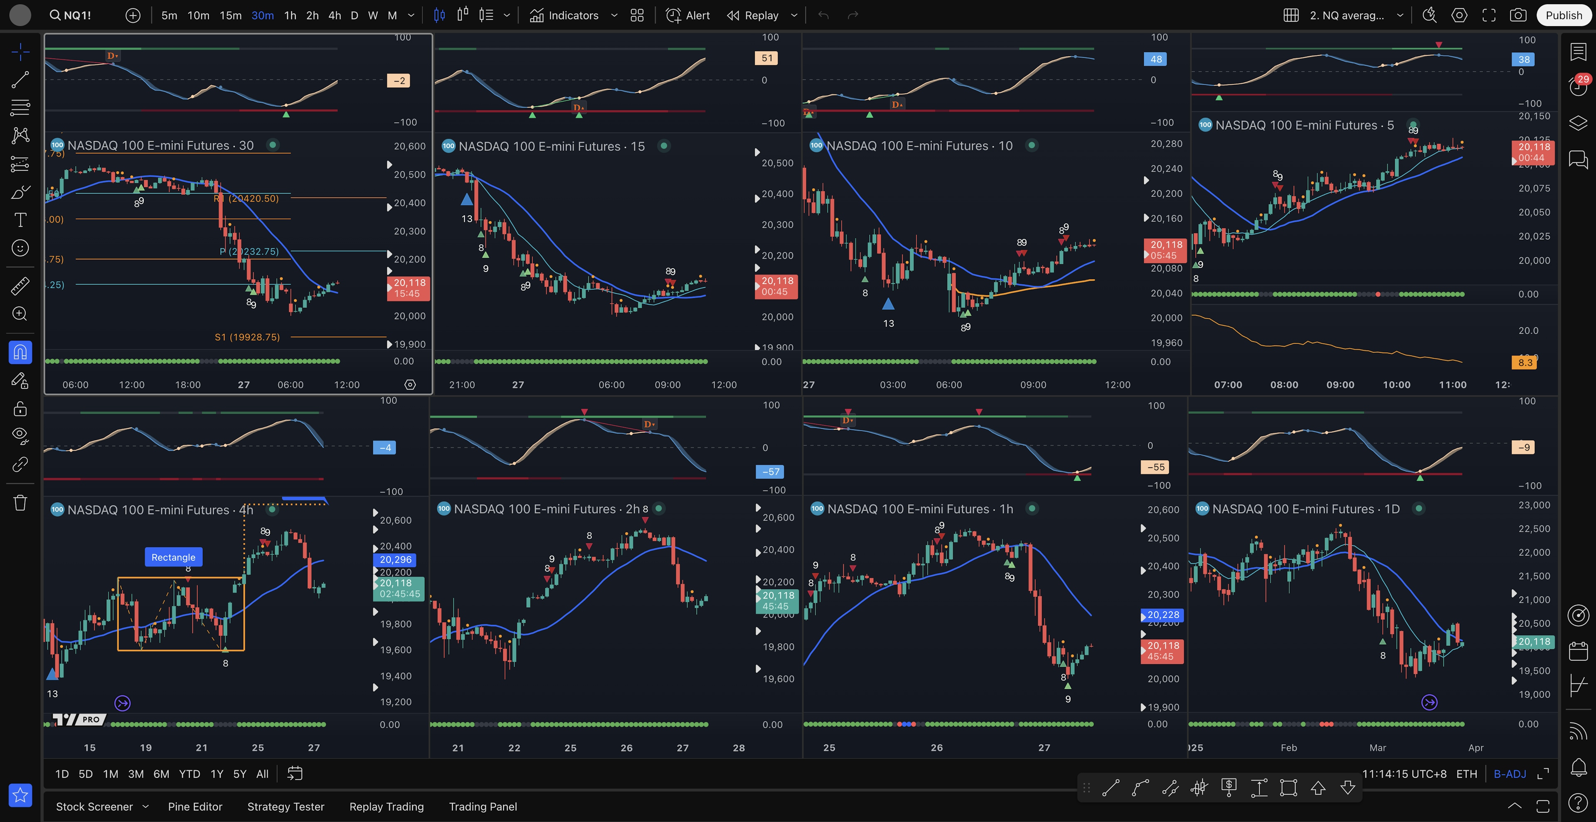Select the trend line drawing tool

pyautogui.click(x=20, y=79)
